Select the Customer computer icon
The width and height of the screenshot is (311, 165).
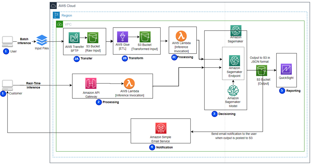tap(8, 85)
